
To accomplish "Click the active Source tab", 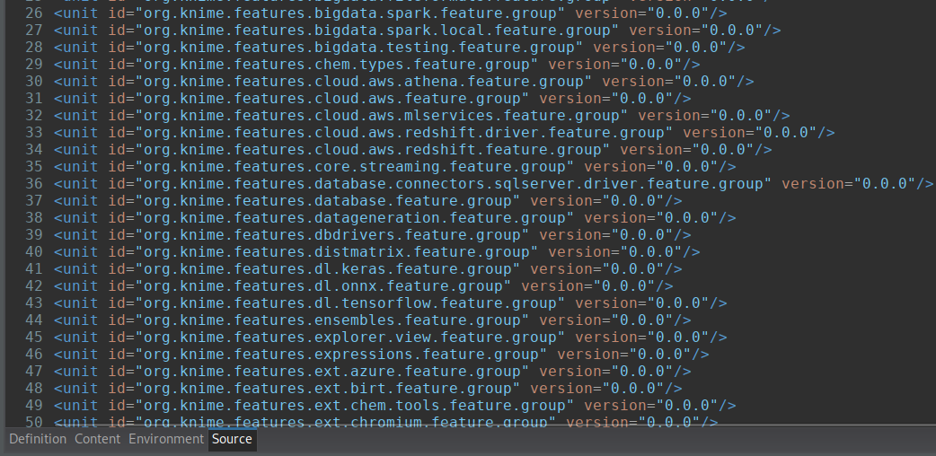I will click(x=232, y=439).
